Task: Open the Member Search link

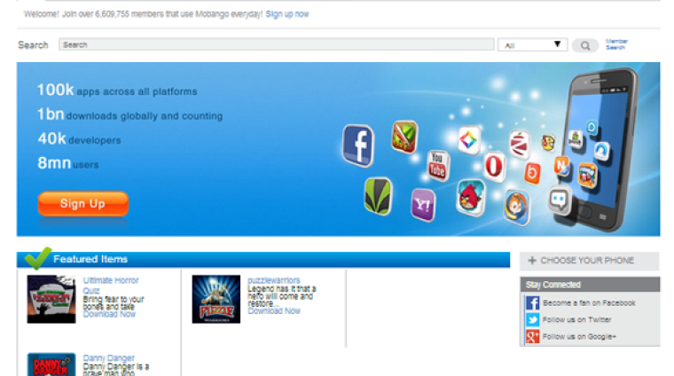Action: 616,44
